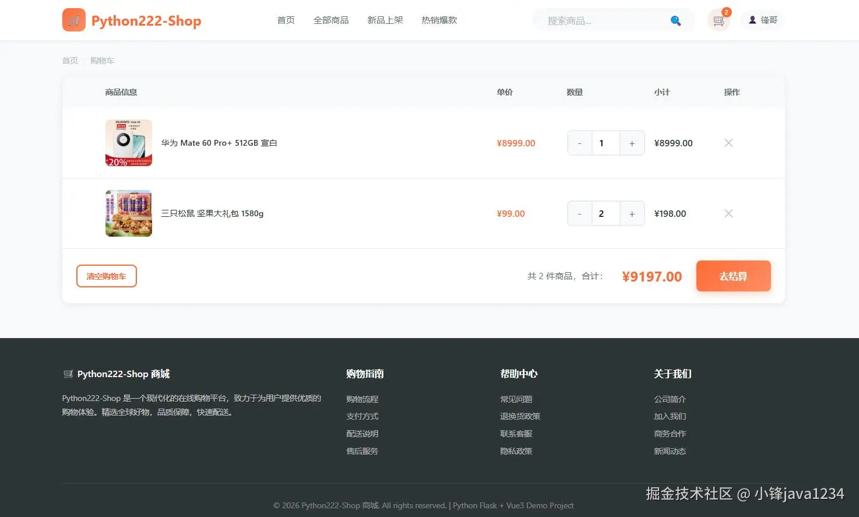Remove 三只松鼠 坚果大礼包 from cart
The image size is (859, 517).
pos(728,213)
